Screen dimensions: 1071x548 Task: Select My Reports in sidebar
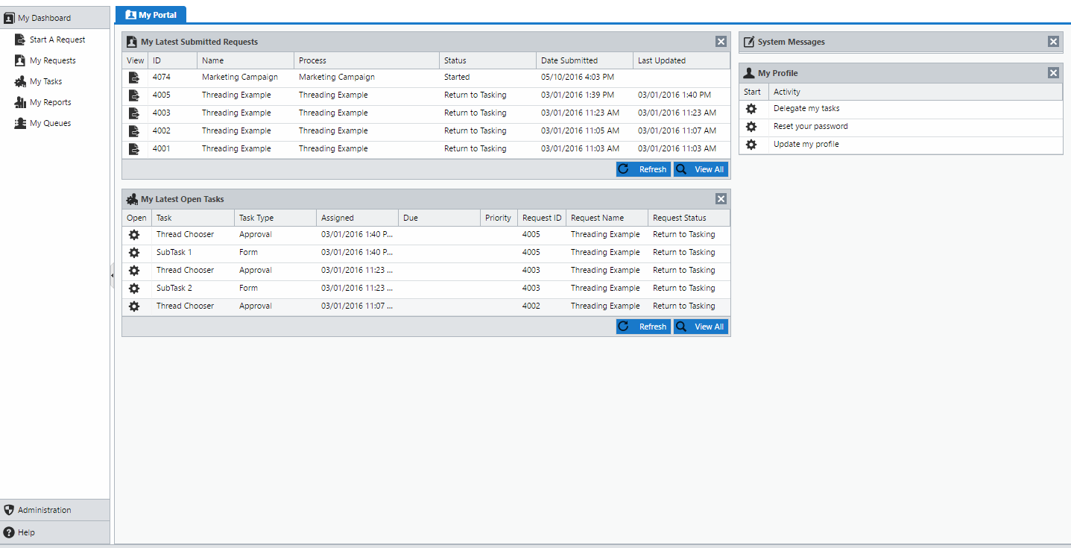click(x=51, y=102)
